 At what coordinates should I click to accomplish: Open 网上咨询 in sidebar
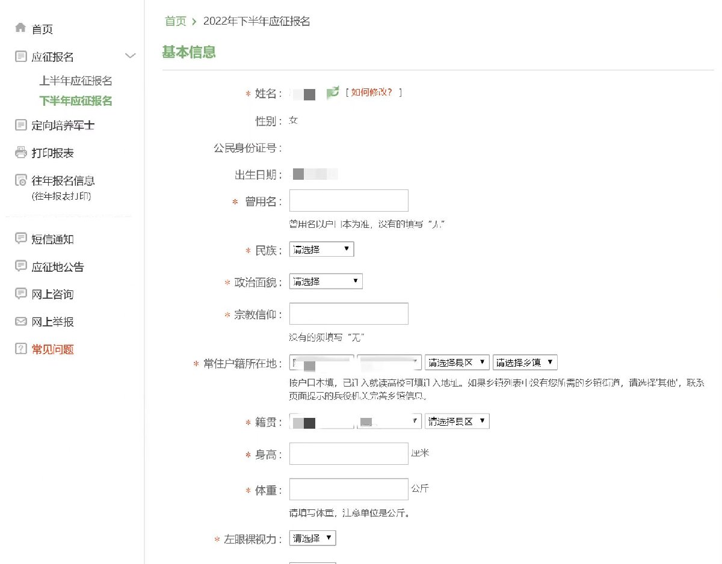(52, 294)
